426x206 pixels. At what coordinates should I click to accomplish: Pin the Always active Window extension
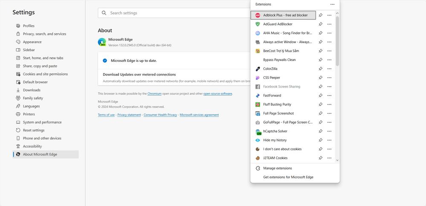click(x=321, y=42)
